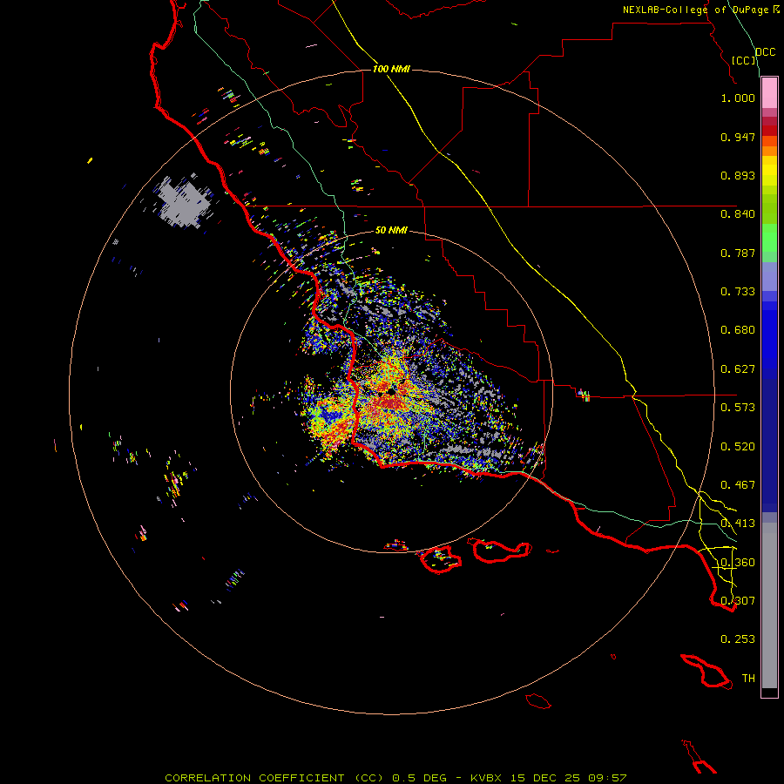Click the 100 NMI range ring label
The image size is (784, 784).
391,69
